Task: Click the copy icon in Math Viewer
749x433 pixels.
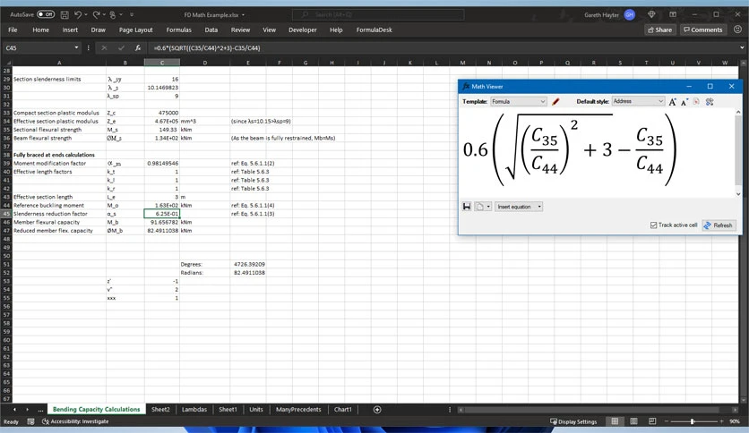Action: [480, 207]
